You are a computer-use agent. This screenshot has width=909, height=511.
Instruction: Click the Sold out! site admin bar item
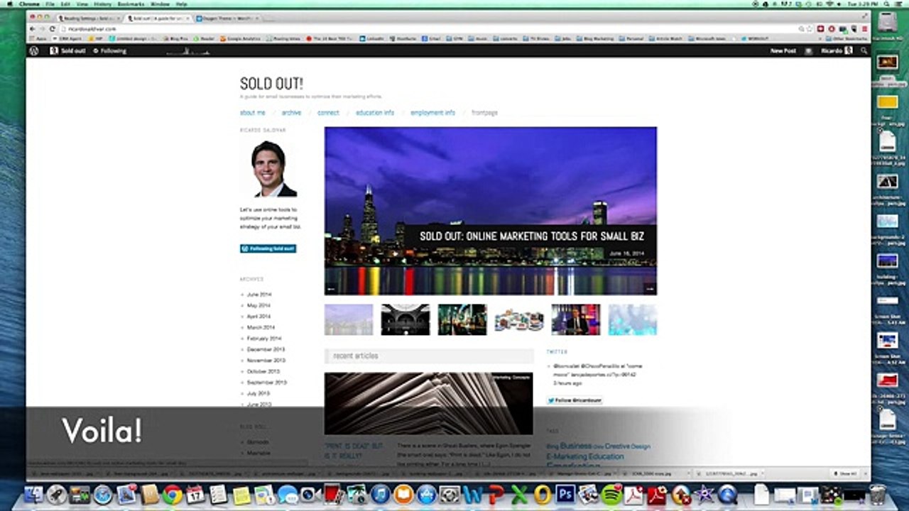(x=68, y=51)
